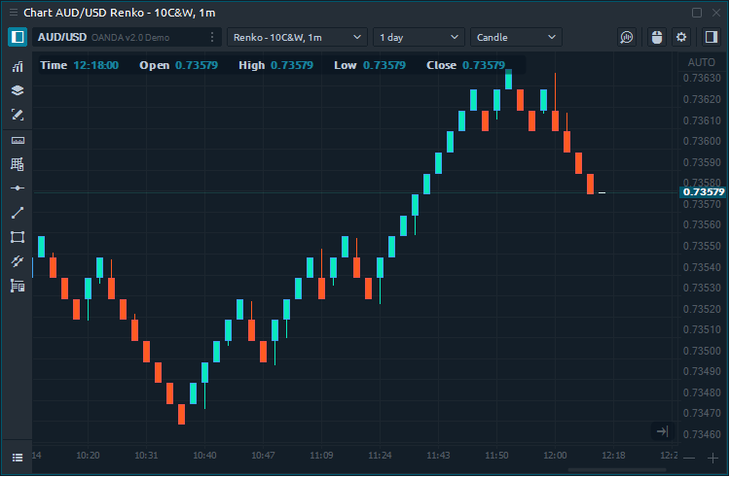Open the chart panel hamburger menu
Image resolution: width=730 pixels, height=477 pixels.
(x=17, y=457)
